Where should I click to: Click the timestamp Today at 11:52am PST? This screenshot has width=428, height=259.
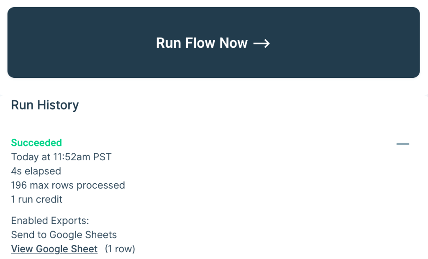point(61,157)
